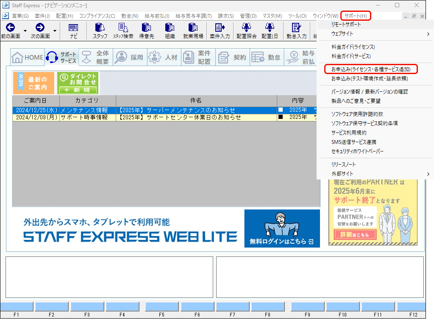The height and width of the screenshot is (325, 434).
Task: Open the サポート(H) menu
Action: 356,16
